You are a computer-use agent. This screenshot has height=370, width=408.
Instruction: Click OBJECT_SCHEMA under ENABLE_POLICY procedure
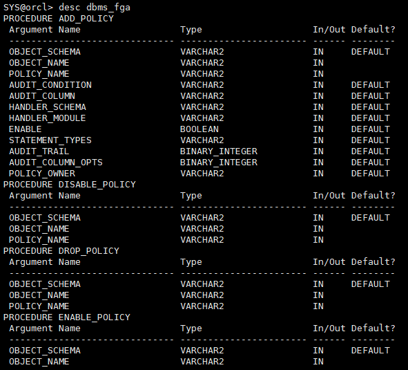point(45,351)
